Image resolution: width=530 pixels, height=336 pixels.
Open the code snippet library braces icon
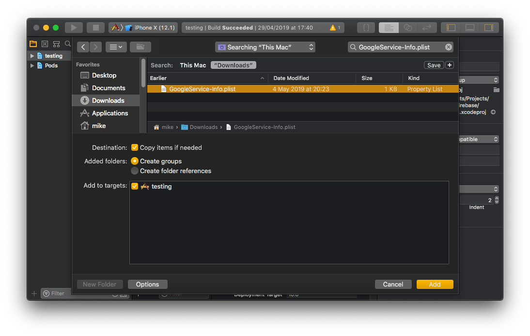click(366, 28)
